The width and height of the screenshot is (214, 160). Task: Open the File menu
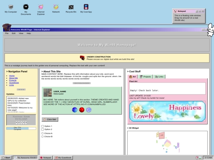tap(7, 33)
